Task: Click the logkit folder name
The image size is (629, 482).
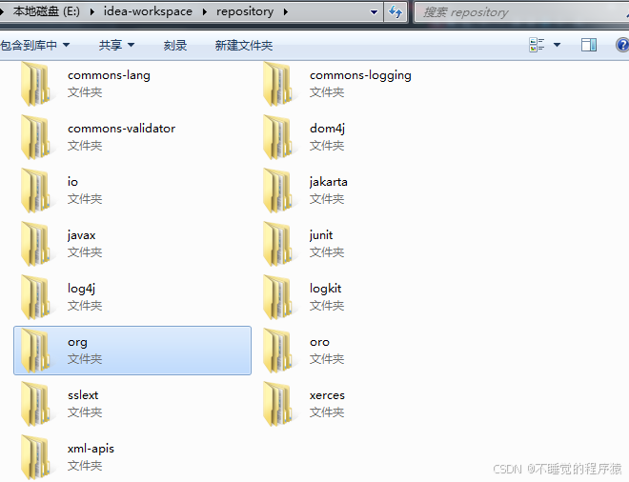Action: tap(325, 289)
